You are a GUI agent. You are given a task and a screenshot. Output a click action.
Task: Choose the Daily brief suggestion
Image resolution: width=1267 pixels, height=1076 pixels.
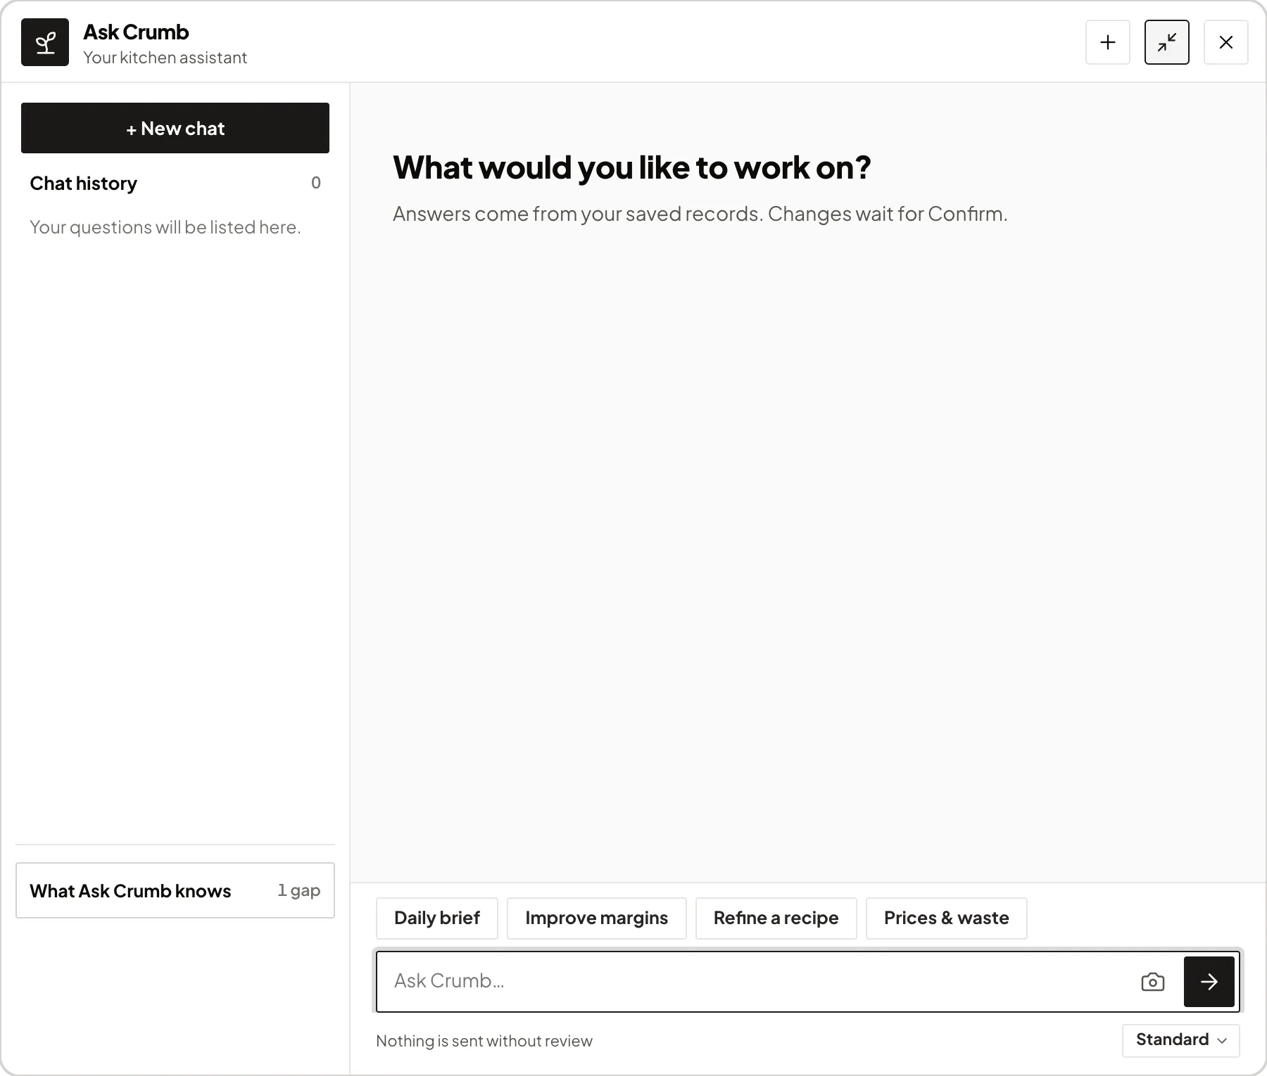(437, 918)
